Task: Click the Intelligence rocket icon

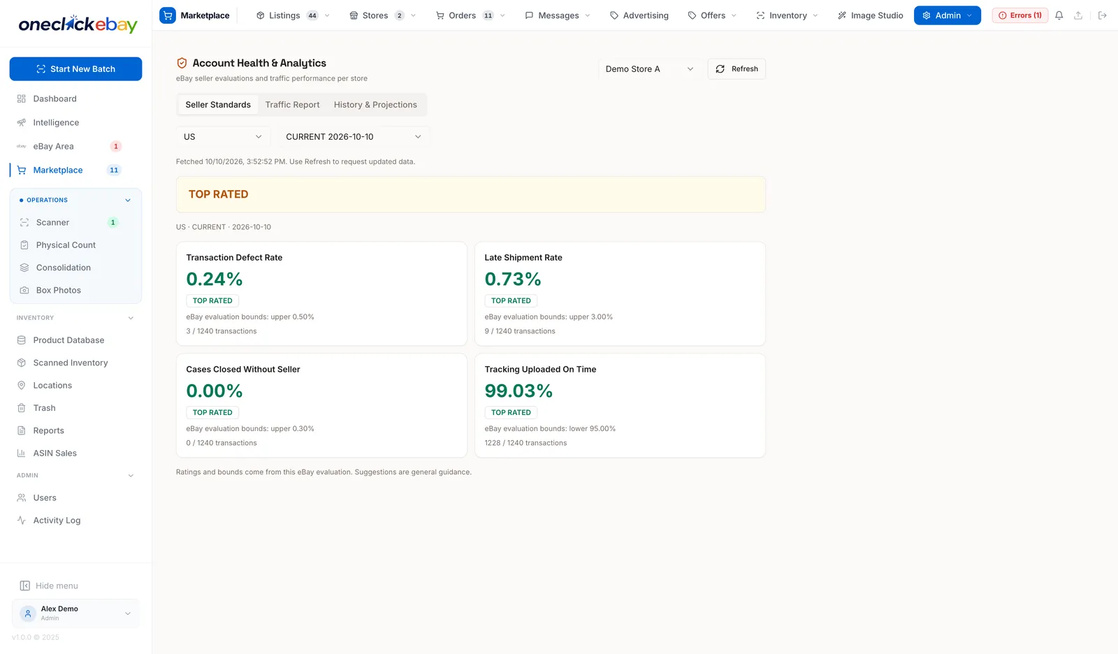Action: click(22, 122)
